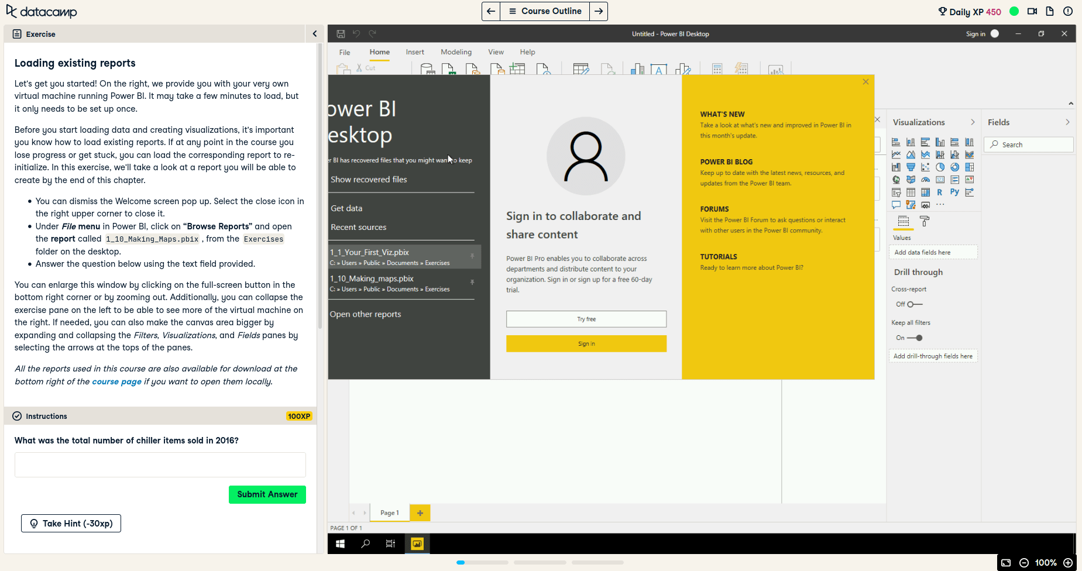Select the table visual
This screenshot has height=571, width=1082.
pos(911,192)
